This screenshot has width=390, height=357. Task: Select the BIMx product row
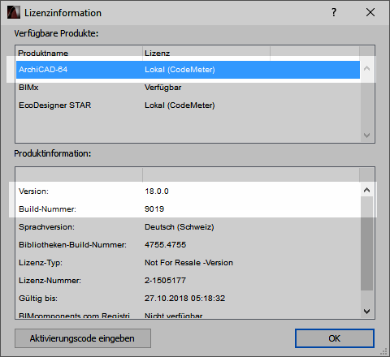pos(188,88)
